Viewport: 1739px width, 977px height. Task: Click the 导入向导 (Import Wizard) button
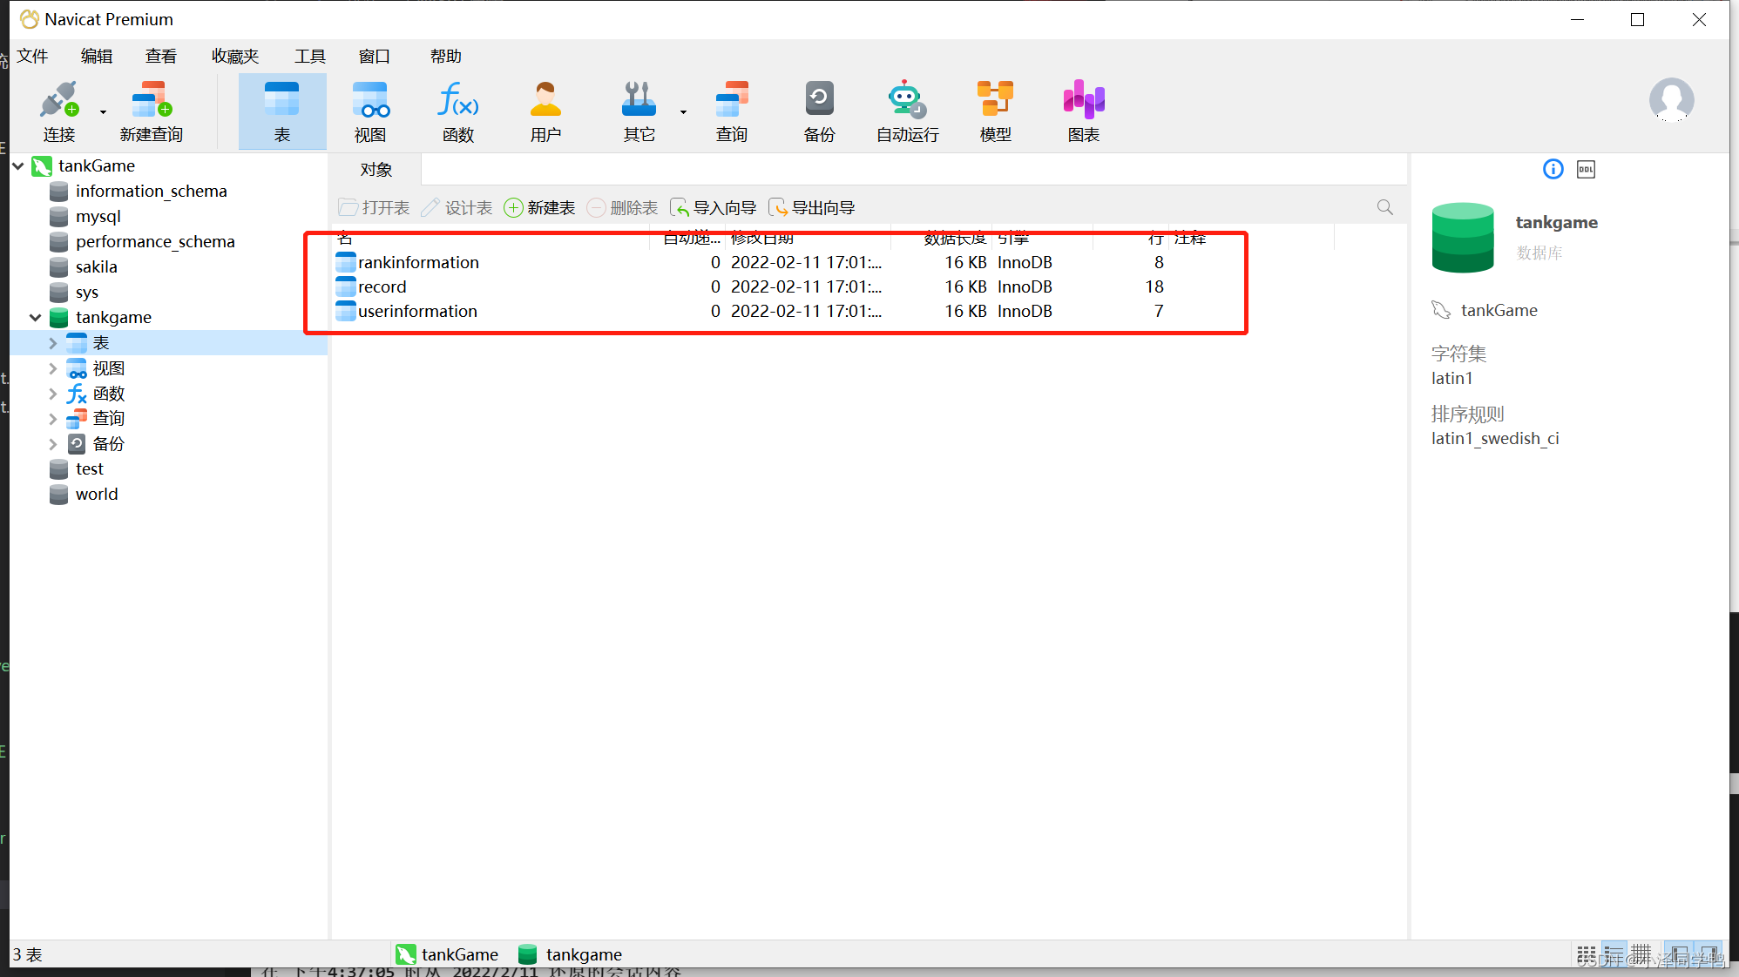click(x=714, y=207)
